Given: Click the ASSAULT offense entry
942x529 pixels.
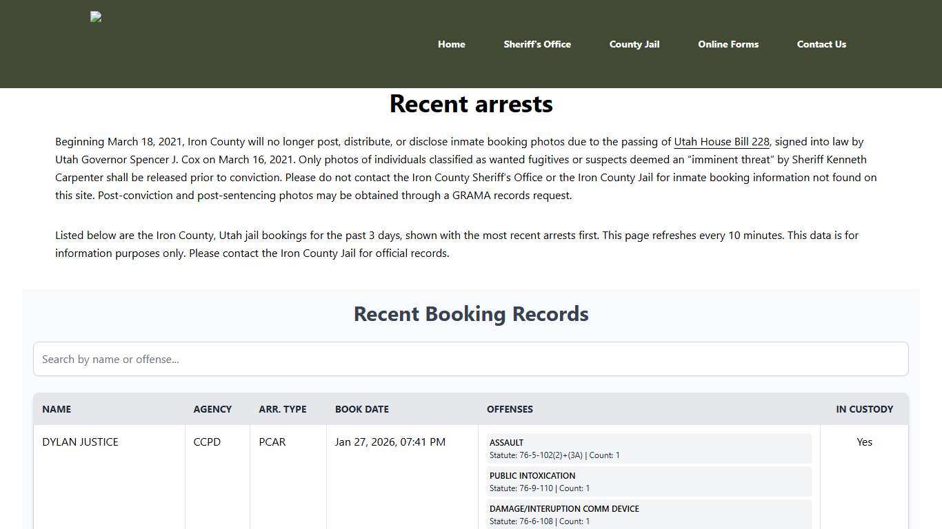Looking at the screenshot, I should point(648,448).
